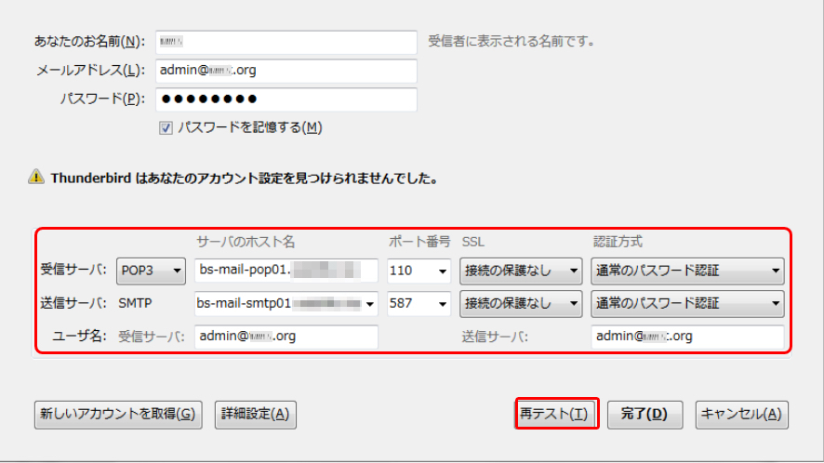824x463 pixels.
Task: Toggle the パスワードを記憶する checkbox
Action: tap(166, 128)
